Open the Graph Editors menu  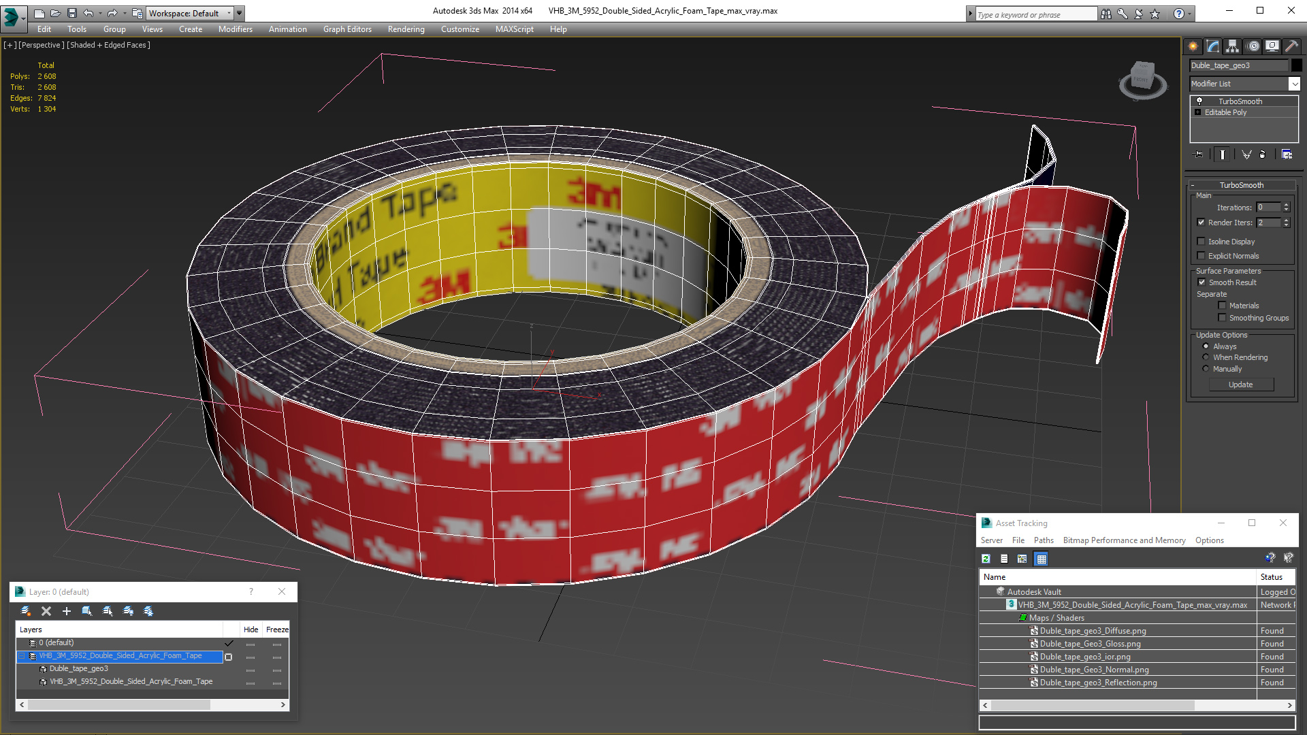click(x=347, y=29)
